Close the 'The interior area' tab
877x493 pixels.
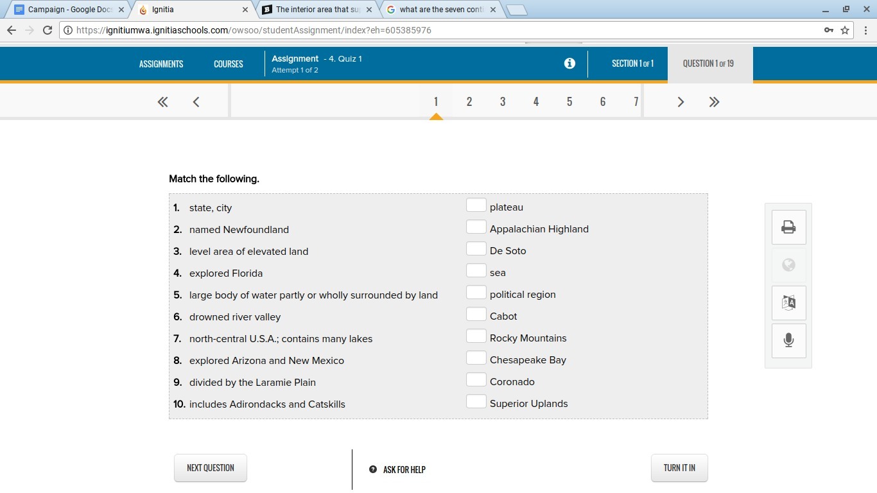pyautogui.click(x=369, y=10)
